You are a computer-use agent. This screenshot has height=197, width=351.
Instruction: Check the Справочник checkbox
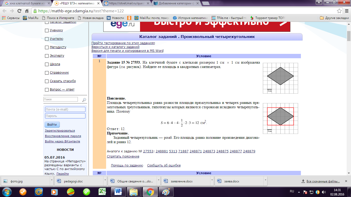[47, 73]
